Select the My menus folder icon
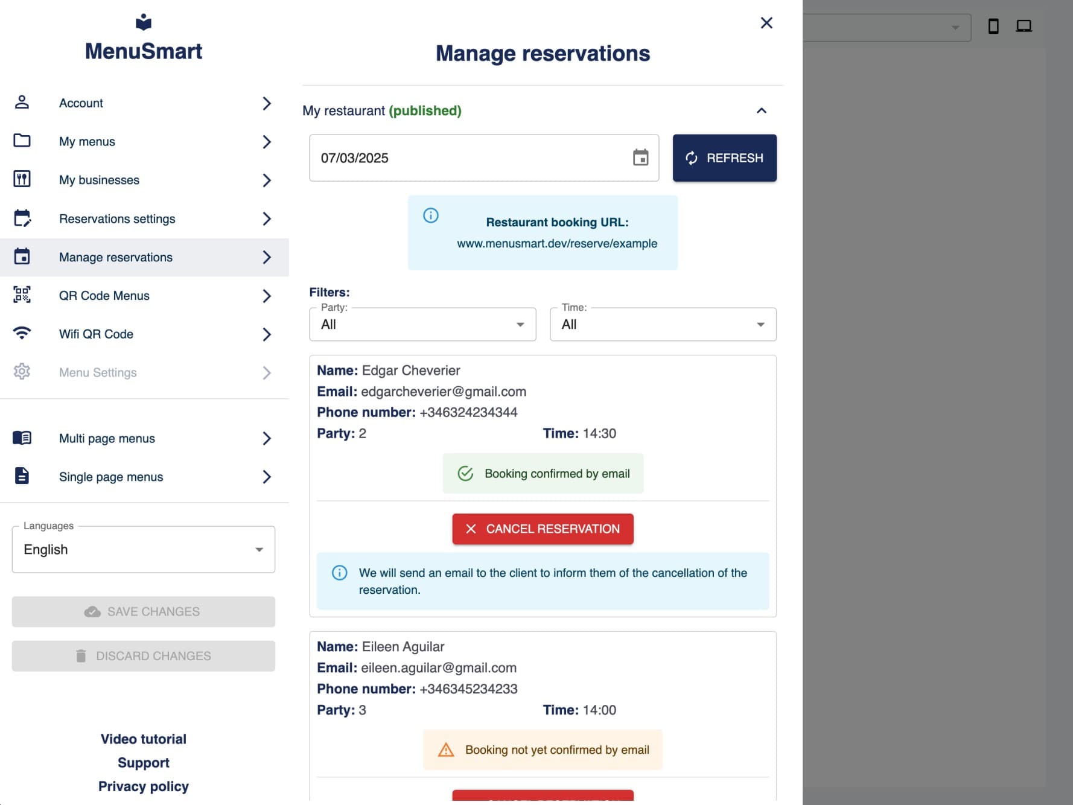1073x805 pixels. [22, 141]
